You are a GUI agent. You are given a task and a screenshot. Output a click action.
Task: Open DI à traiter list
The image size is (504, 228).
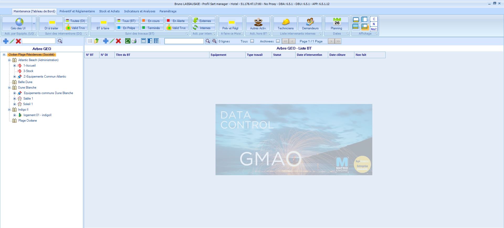click(x=51, y=24)
